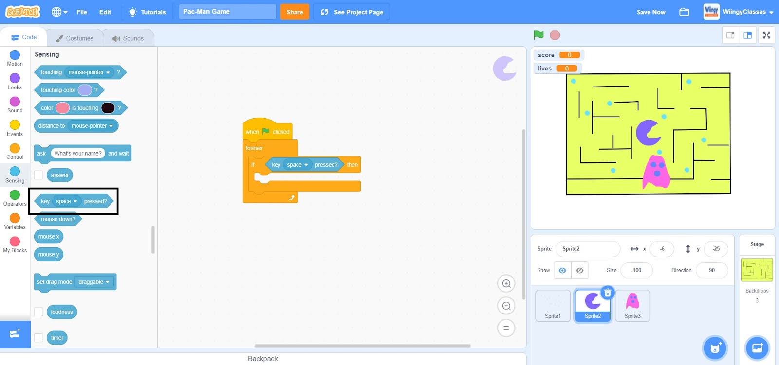Click the x position field

[662, 249]
